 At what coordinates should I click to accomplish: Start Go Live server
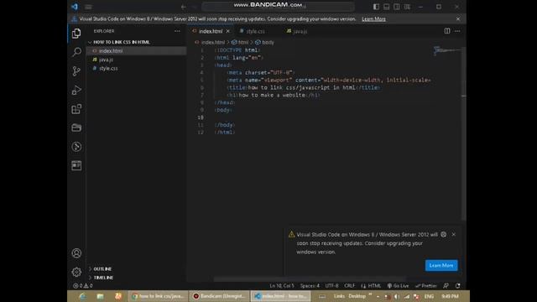[398, 285]
